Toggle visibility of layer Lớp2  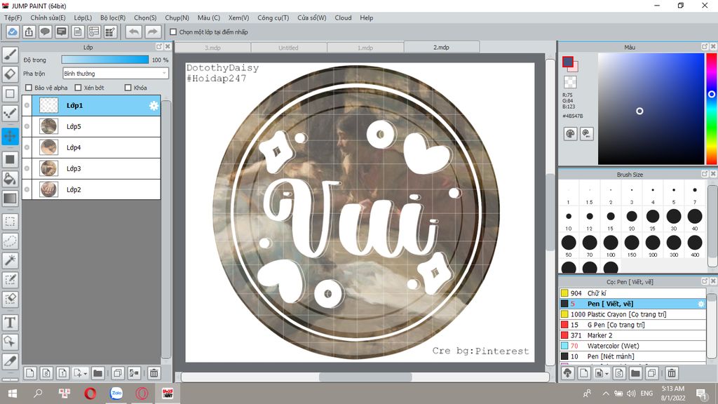click(27, 189)
